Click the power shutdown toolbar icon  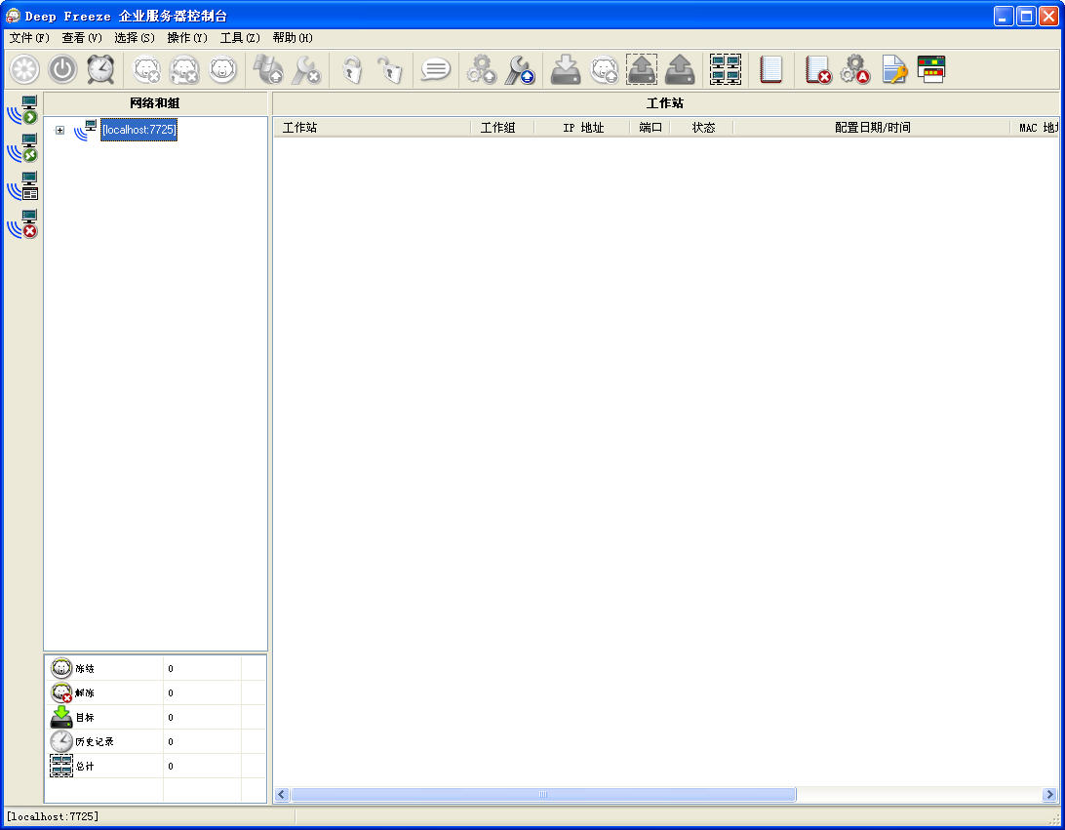pyautogui.click(x=63, y=69)
